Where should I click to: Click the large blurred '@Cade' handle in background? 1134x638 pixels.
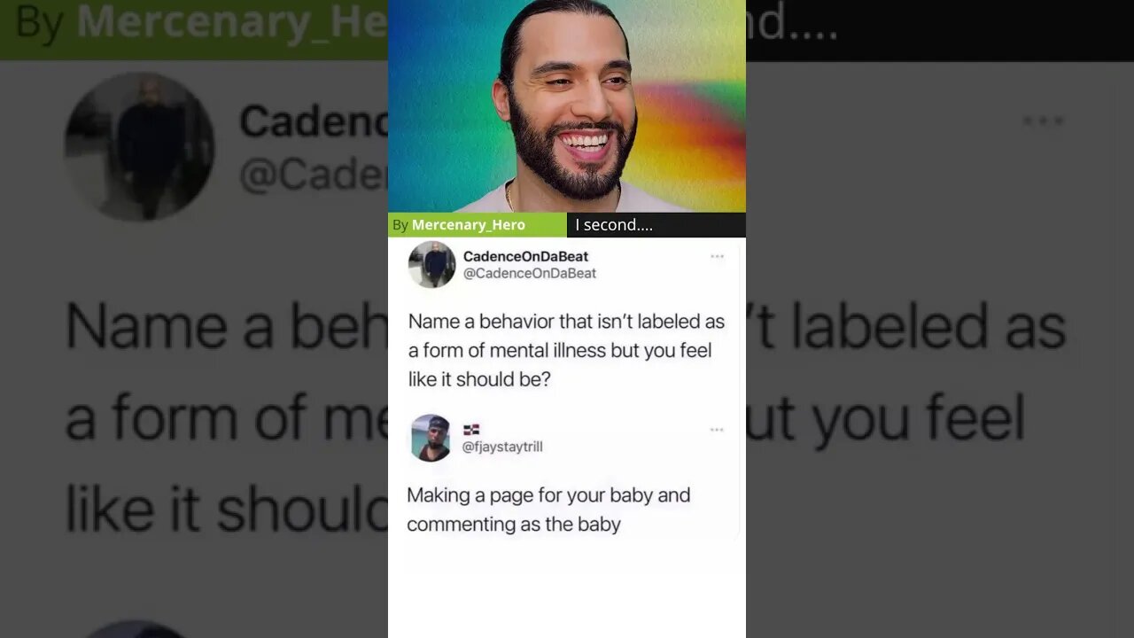[314, 175]
